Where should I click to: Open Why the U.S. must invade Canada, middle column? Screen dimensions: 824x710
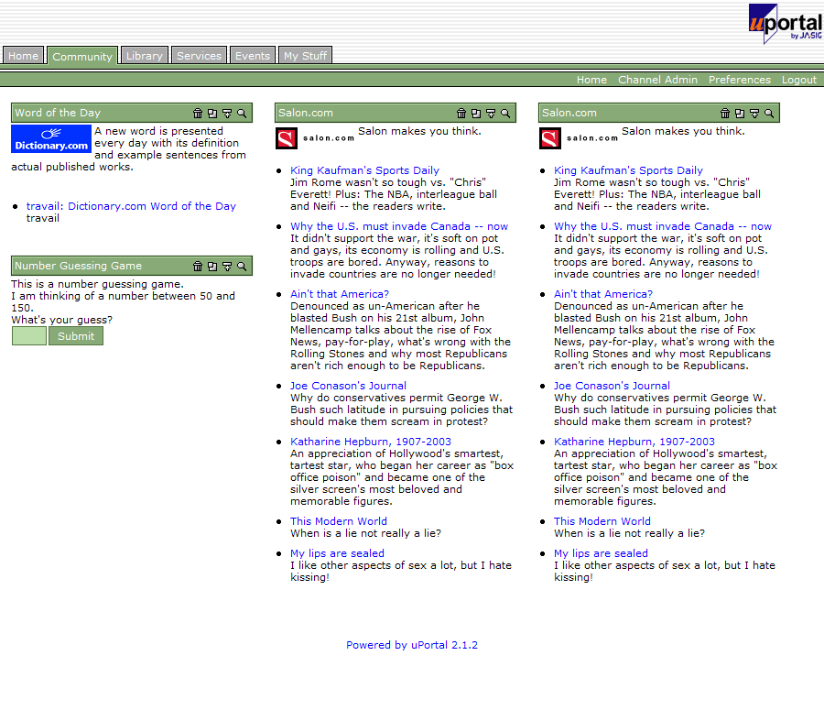pyautogui.click(x=399, y=226)
